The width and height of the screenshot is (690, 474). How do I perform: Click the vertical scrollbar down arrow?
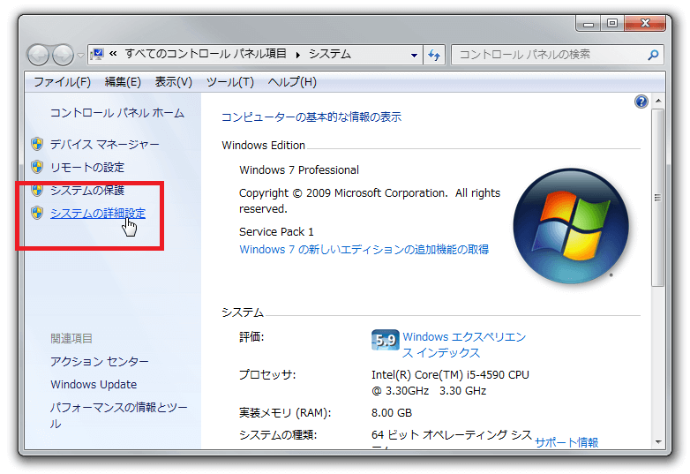click(656, 441)
